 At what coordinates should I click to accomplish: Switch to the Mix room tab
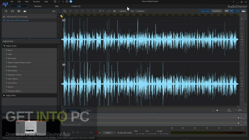pos(57,6)
